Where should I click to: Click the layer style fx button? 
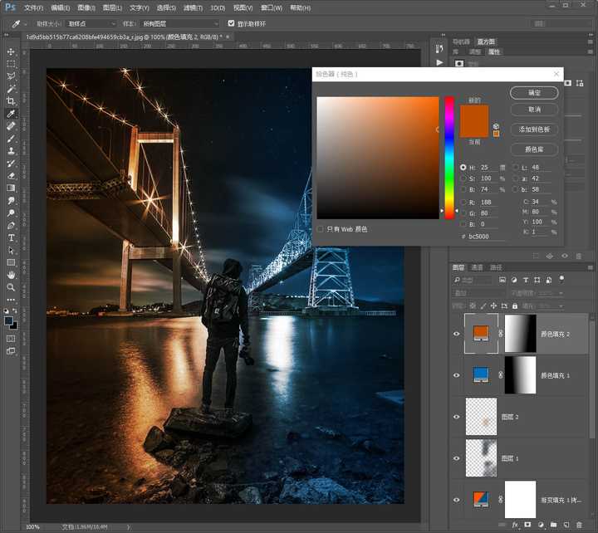point(514,526)
